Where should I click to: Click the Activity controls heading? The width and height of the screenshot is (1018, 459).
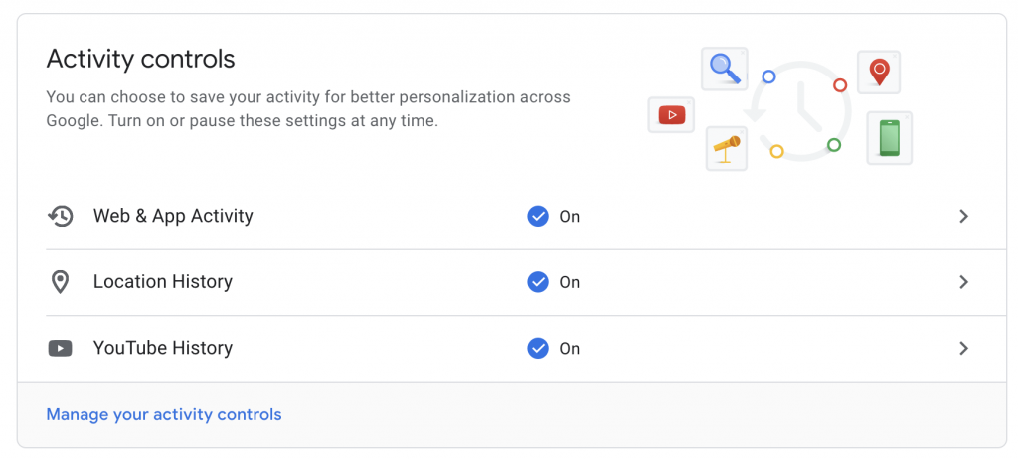[140, 59]
